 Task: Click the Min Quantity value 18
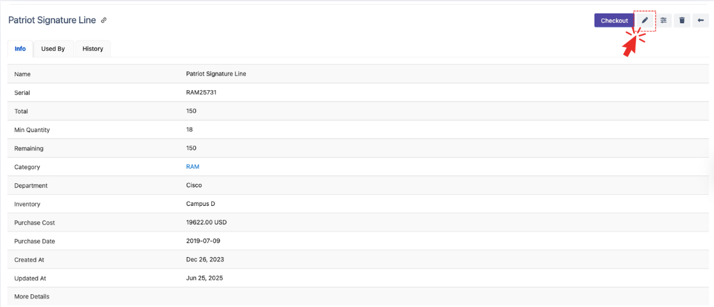(x=189, y=130)
